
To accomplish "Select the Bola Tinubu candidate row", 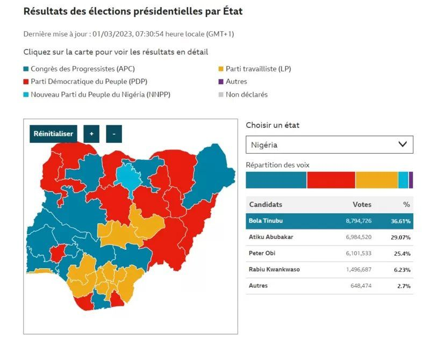I will 329,221.
